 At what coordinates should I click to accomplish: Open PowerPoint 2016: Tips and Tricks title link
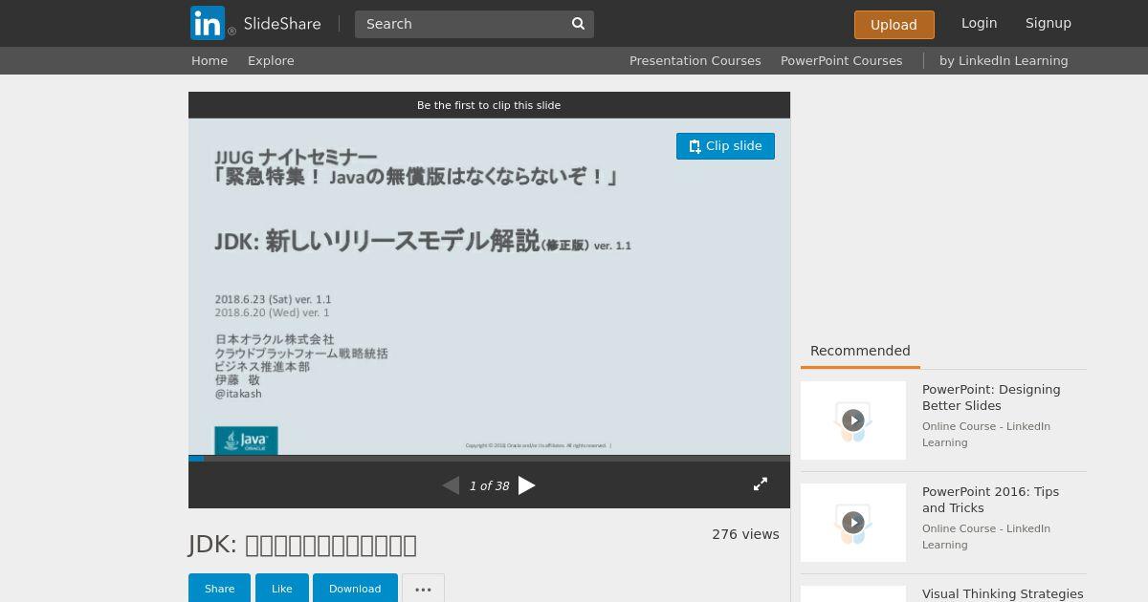pos(990,500)
